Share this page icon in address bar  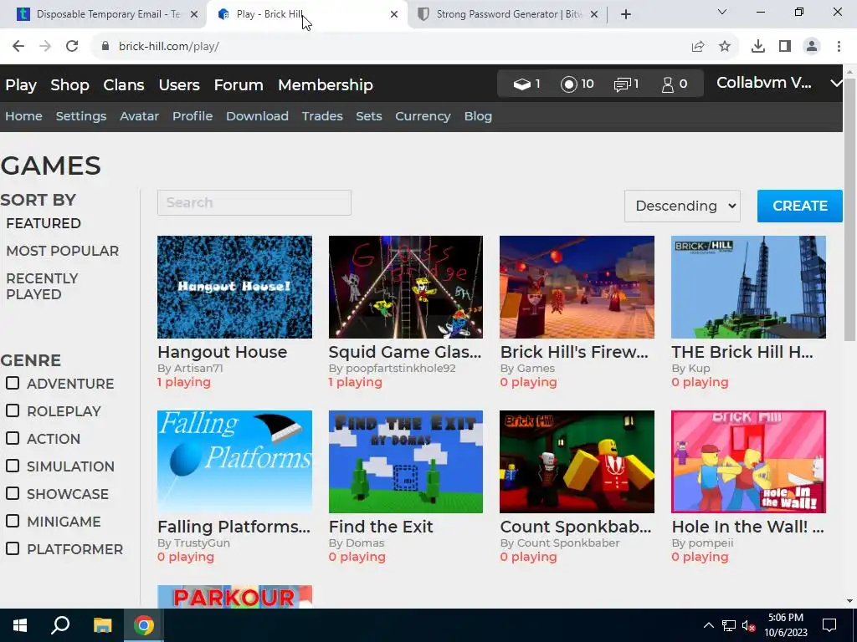coord(698,47)
